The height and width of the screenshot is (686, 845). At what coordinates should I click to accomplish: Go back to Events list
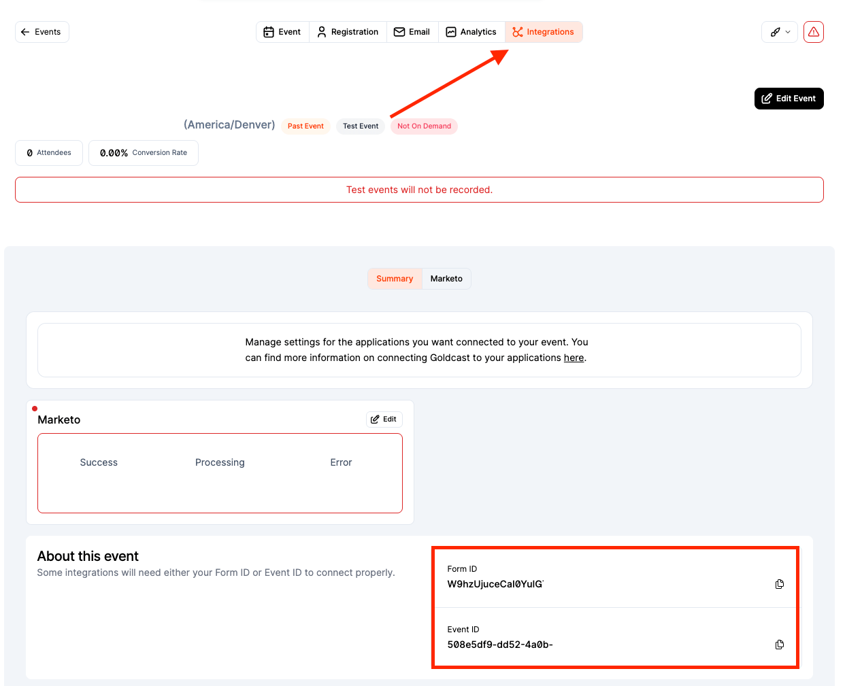coord(42,32)
